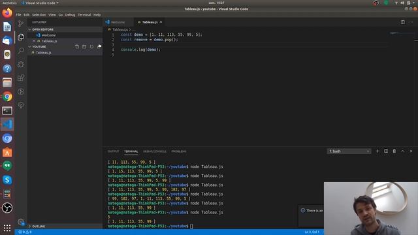This screenshot has height=235, width=418.
Task: Open the Help menu
Action: [97, 15]
